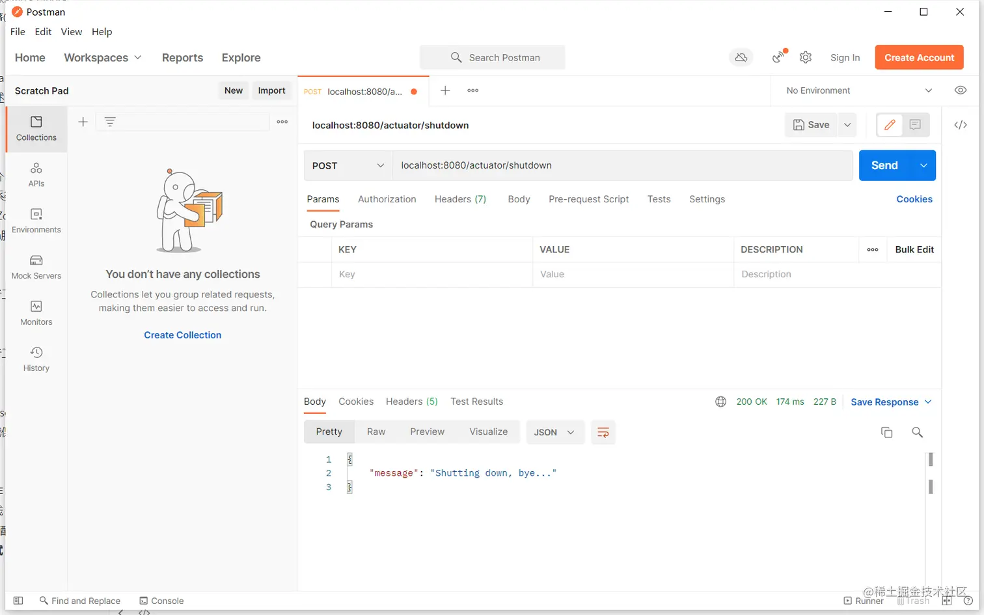This screenshot has height=615, width=984.
Task: Click the collections filter icon
Action: tap(110, 122)
